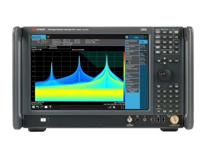Image resolution: width=206 pixels, height=158 pixels.
Task: Tap the touch hand icon
Action: [114, 107]
